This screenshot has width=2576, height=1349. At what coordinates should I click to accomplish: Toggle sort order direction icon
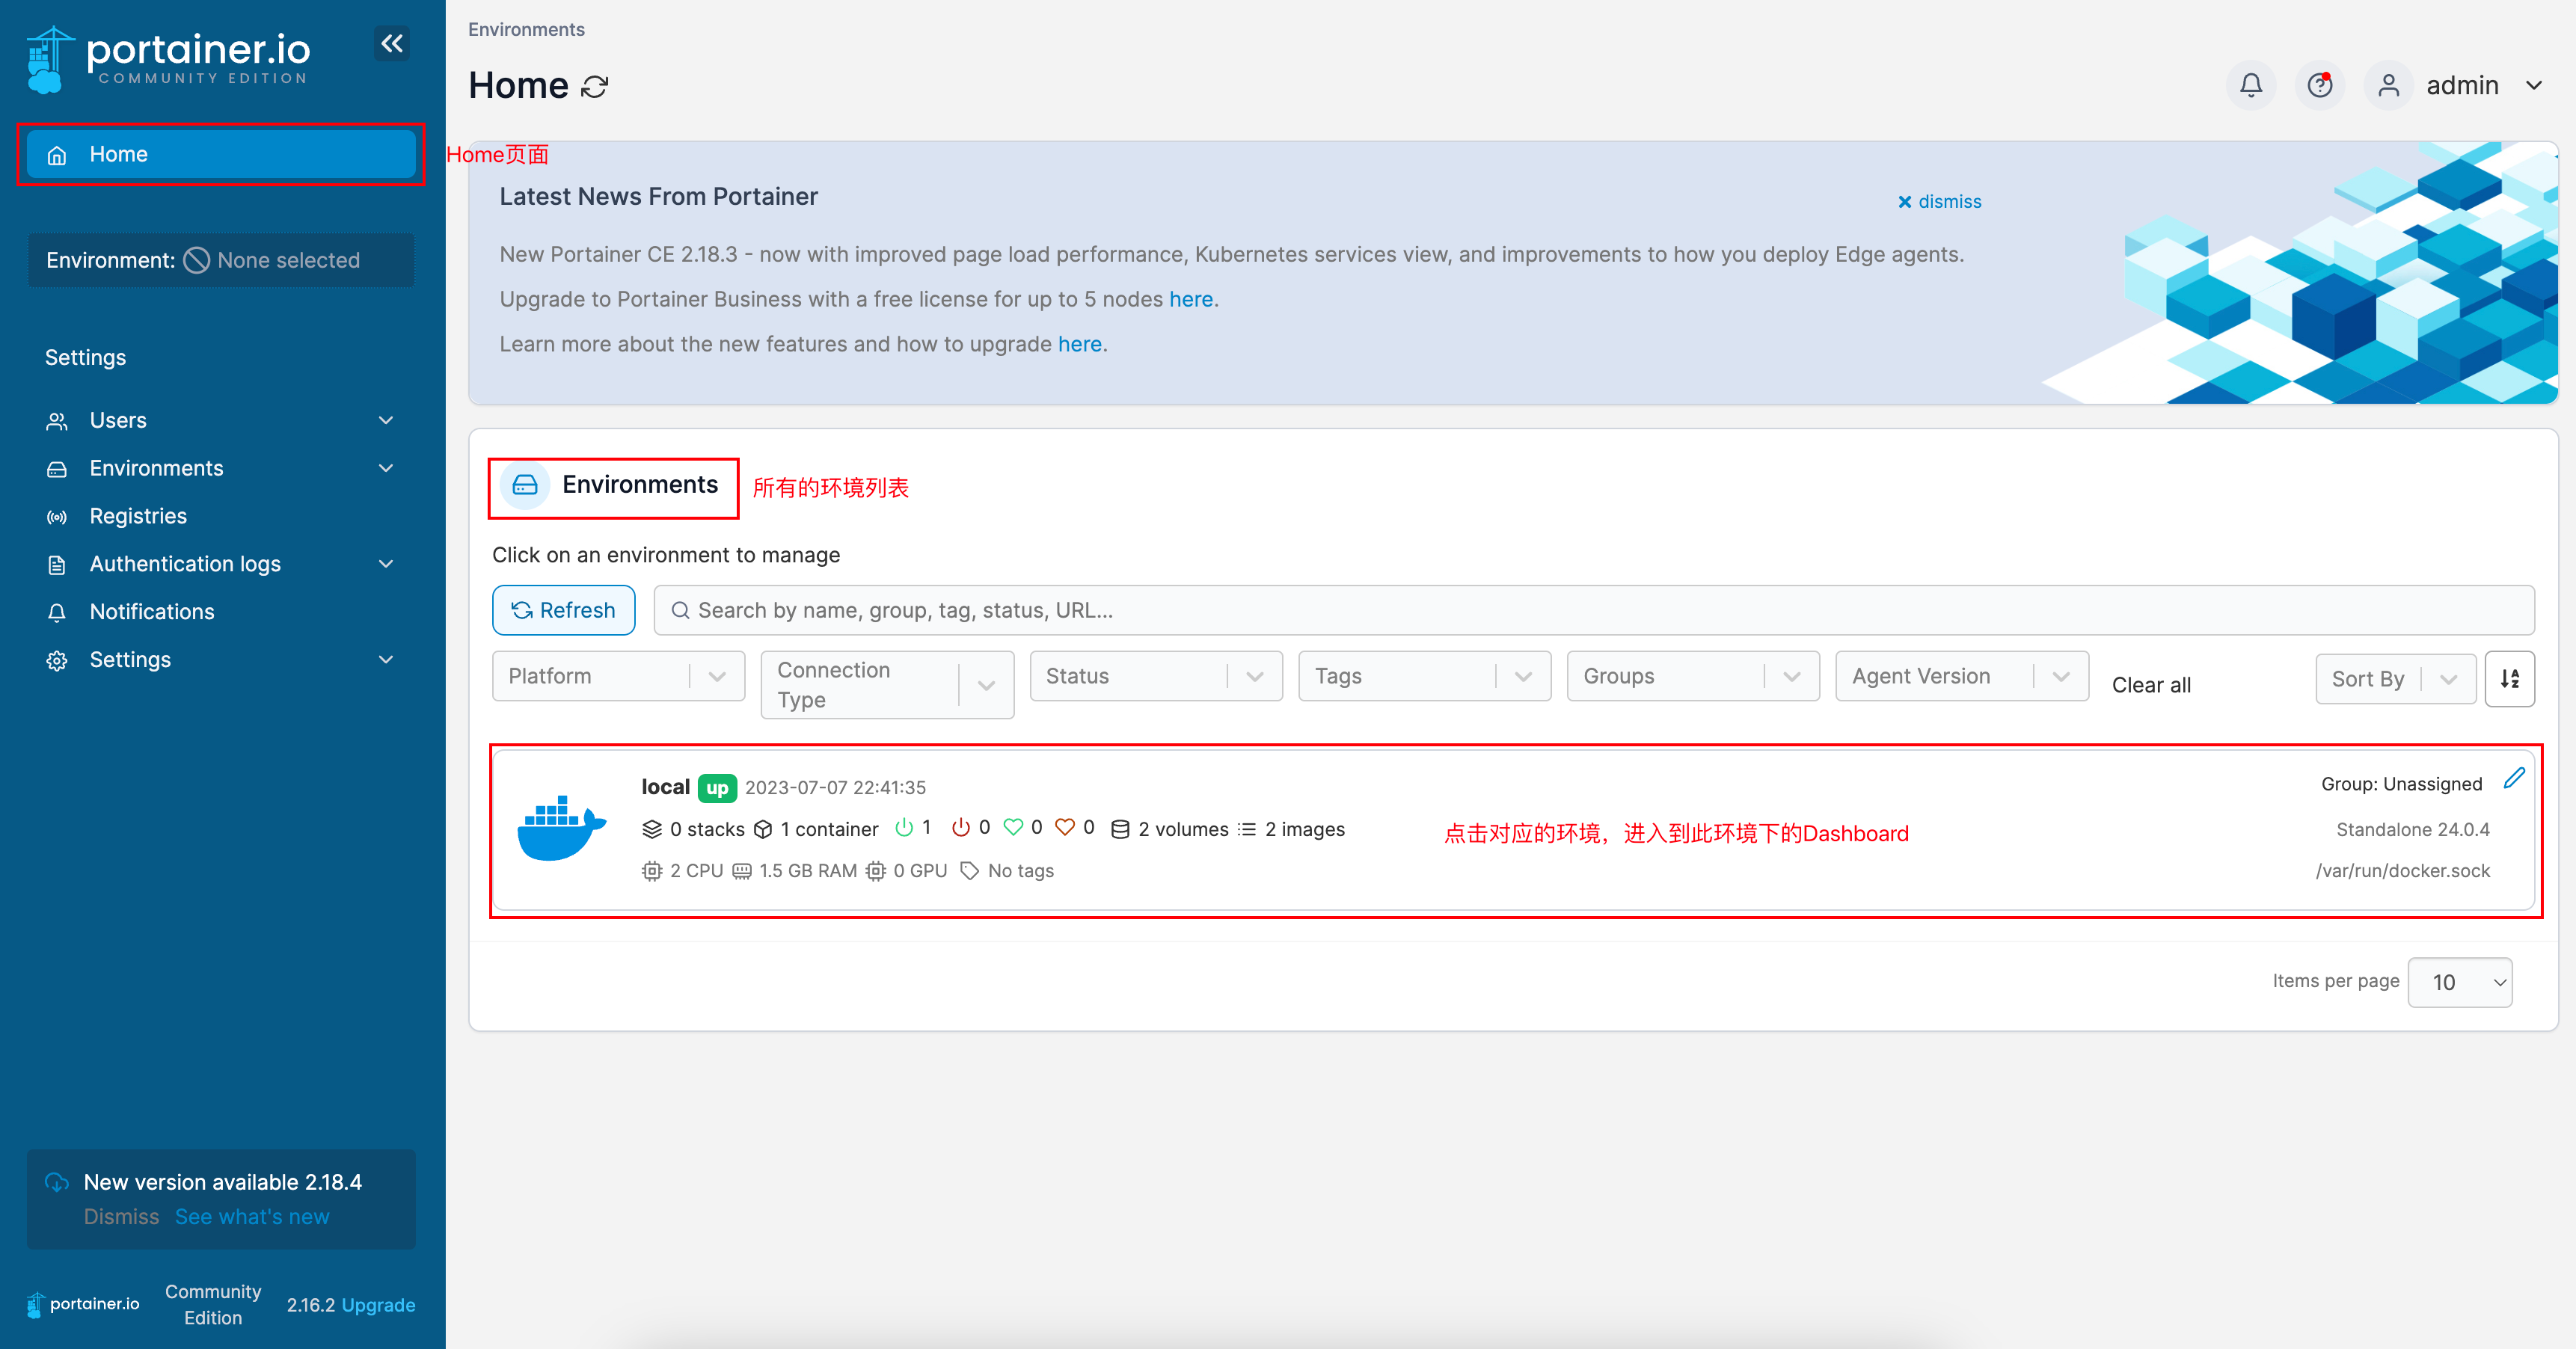(x=2509, y=679)
